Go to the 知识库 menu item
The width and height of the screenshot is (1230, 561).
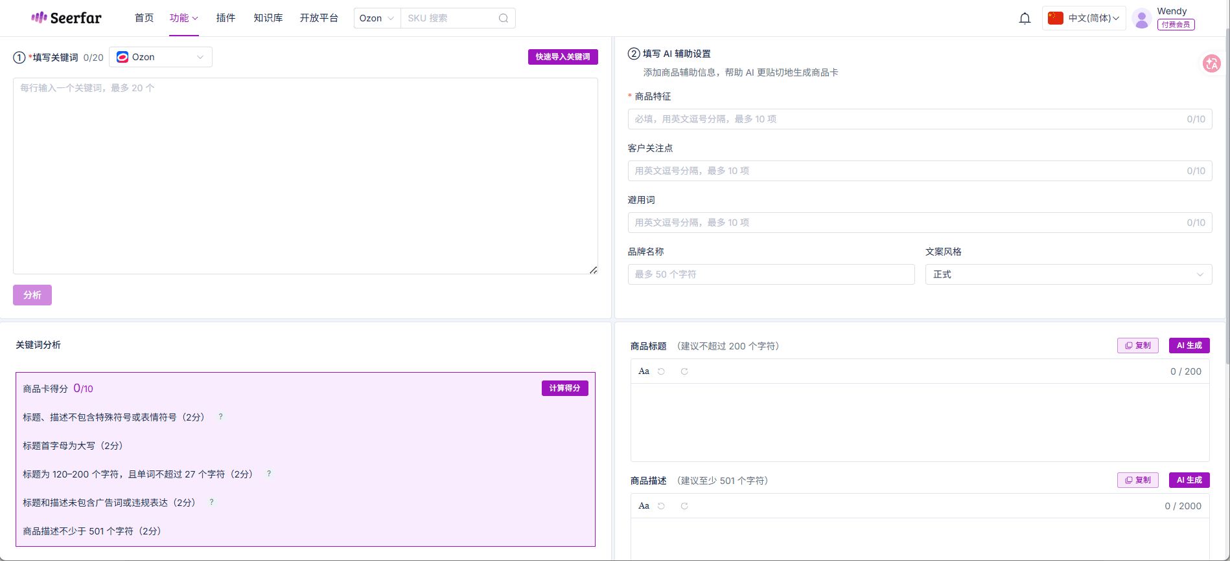(268, 18)
